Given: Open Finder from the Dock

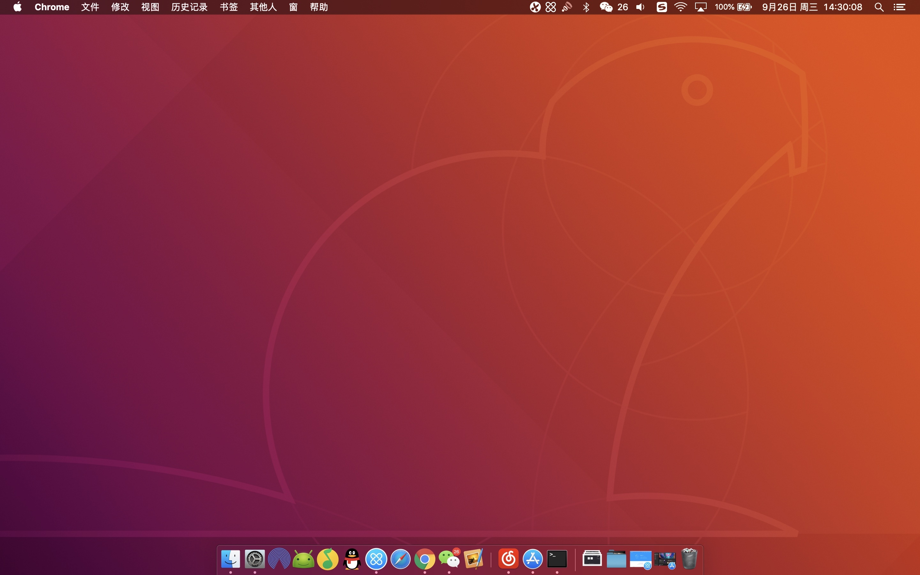Looking at the screenshot, I should (x=230, y=559).
